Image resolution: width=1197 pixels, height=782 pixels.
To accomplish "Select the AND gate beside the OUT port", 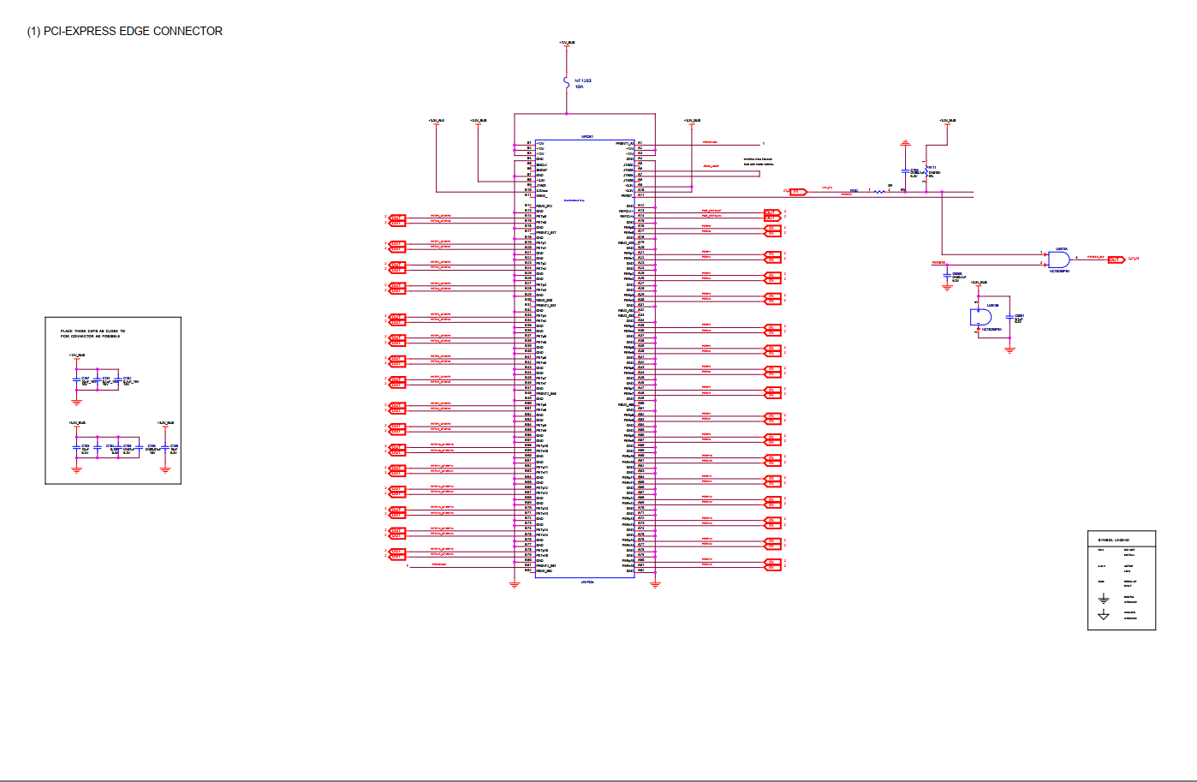I will [x=1058, y=259].
